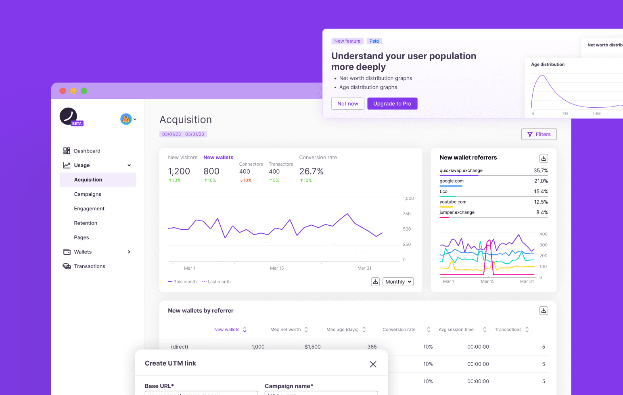Sort by Conversion rate column
623x395 pixels.
pyautogui.click(x=406, y=330)
